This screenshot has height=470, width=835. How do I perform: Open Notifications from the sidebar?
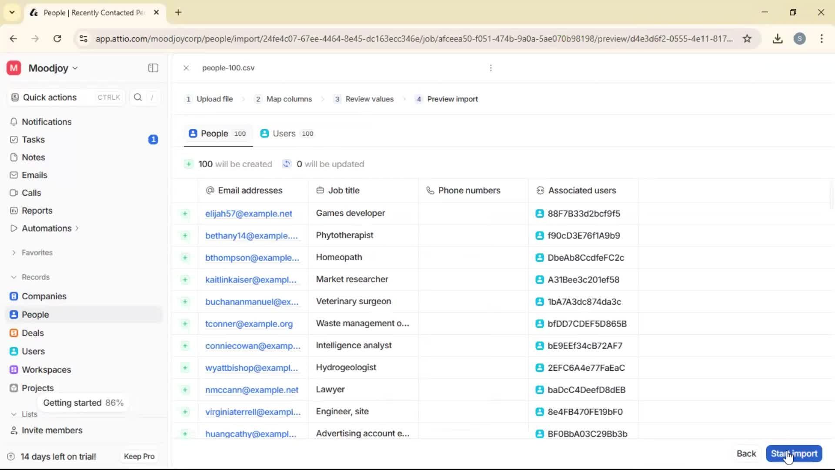tap(47, 122)
